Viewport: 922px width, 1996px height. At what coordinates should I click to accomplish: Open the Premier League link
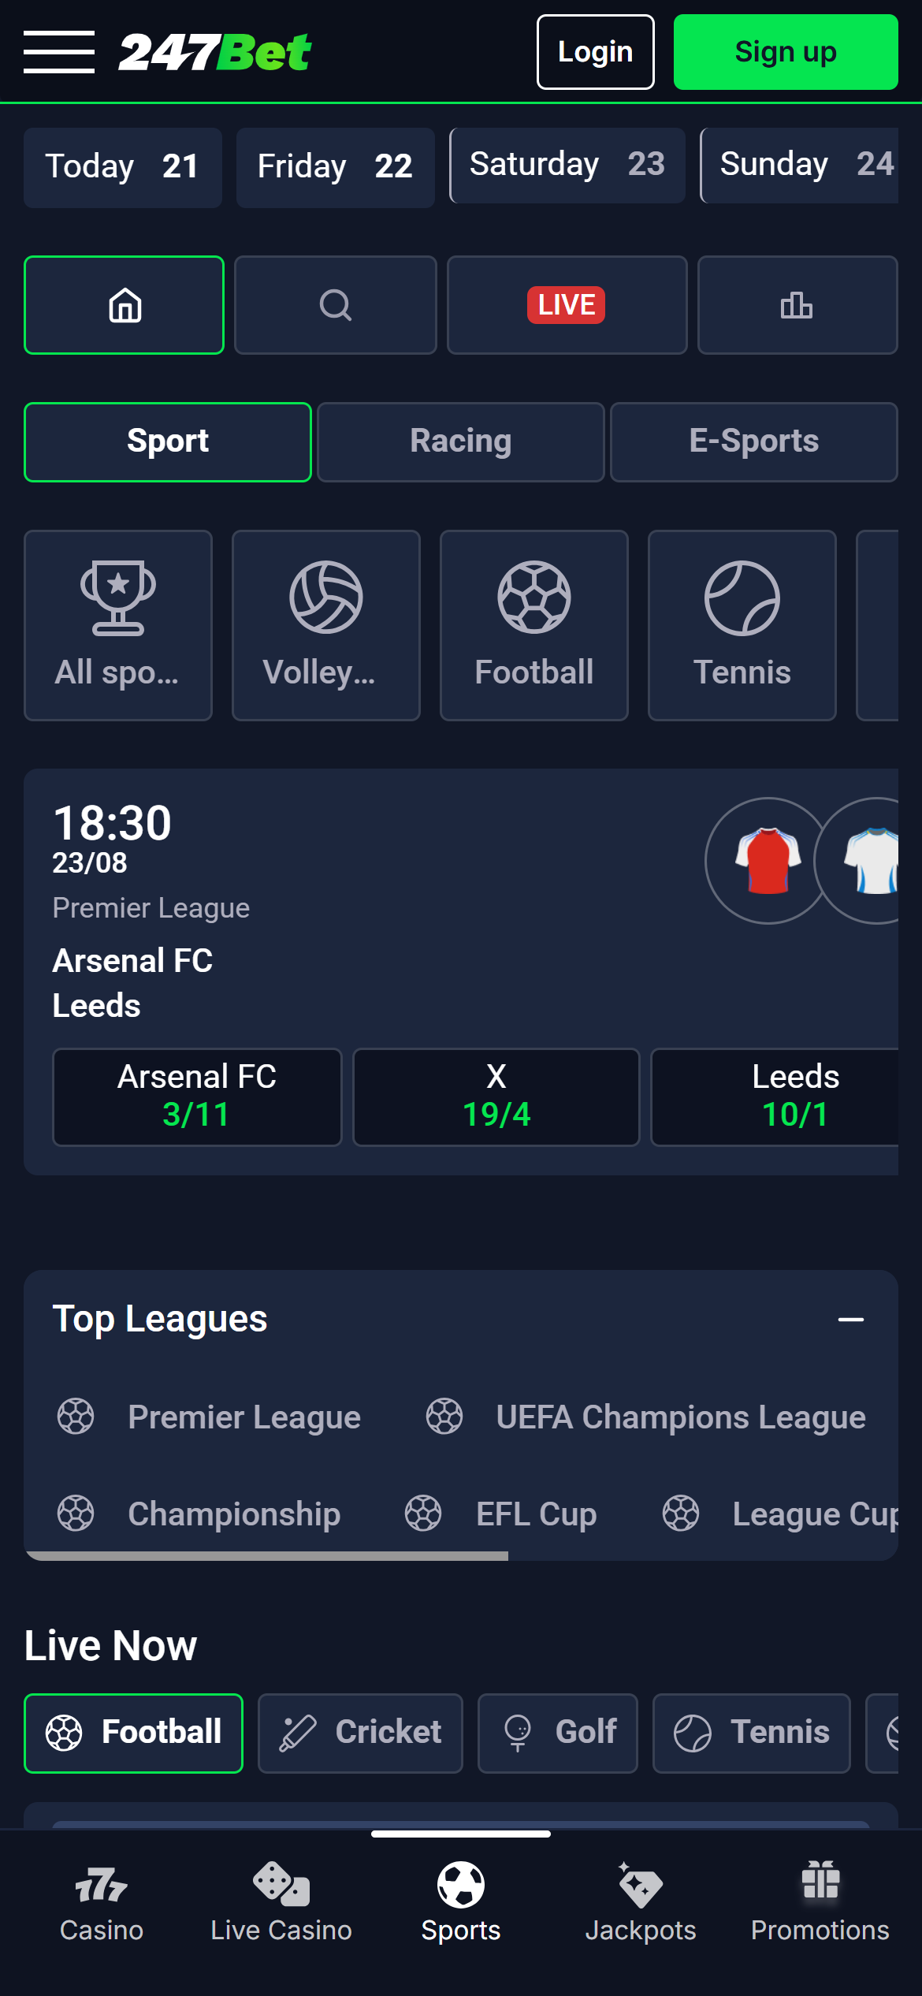(244, 1417)
